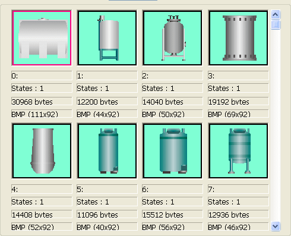Click the "1:" index label
The image size is (291, 236).
[x=107, y=75]
